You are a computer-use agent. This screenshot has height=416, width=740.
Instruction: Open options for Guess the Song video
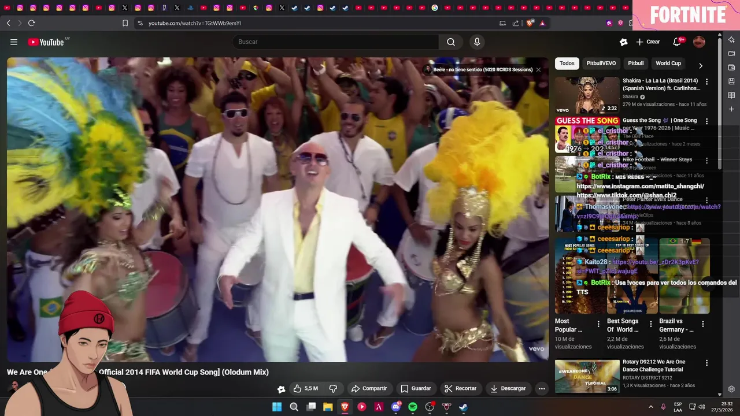pos(706,122)
